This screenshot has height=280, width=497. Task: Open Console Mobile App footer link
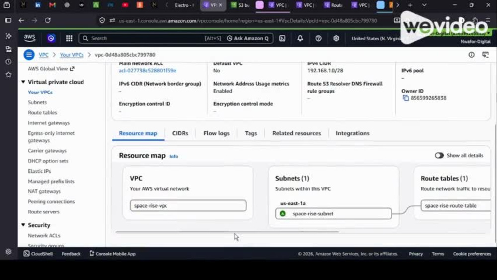click(x=112, y=254)
